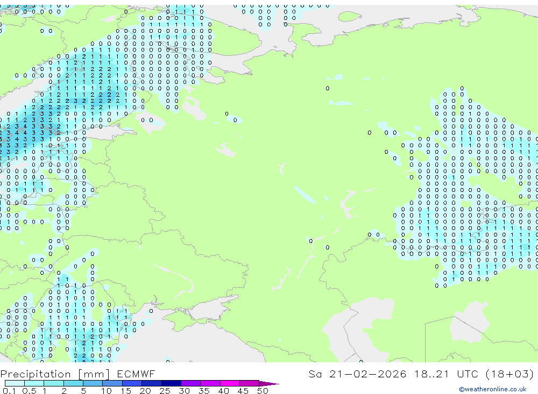The width and height of the screenshot is (538, 394).
Task: Click the "45" legend scale label
Action: point(243,391)
